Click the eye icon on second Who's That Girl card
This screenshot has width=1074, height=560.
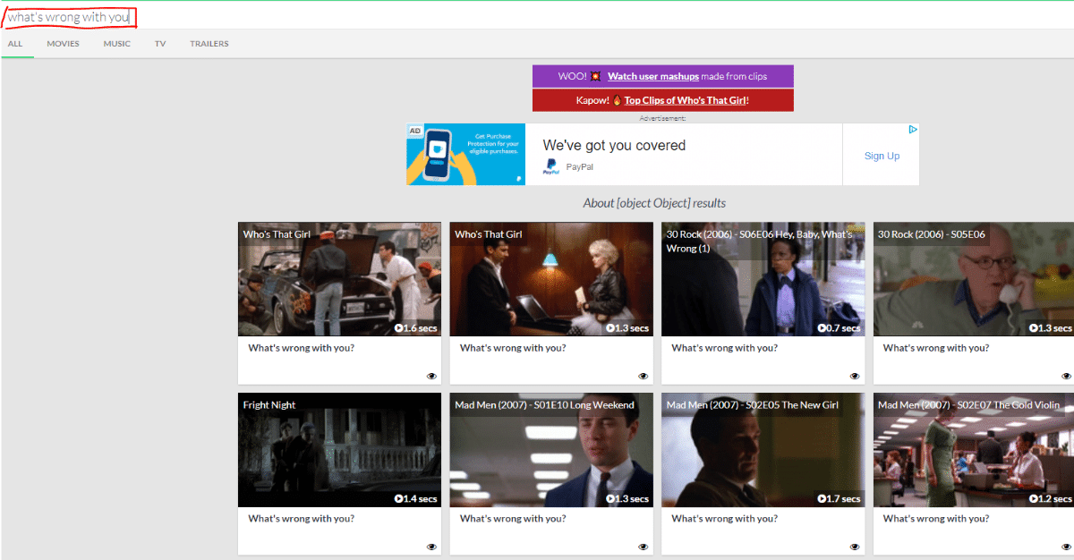pos(643,376)
